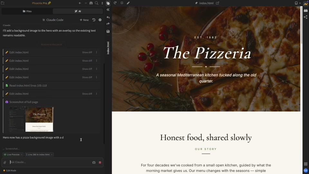Screen dimensions: 309x174
Task: Switch to the AI tab
Action: [x=78, y=11]
